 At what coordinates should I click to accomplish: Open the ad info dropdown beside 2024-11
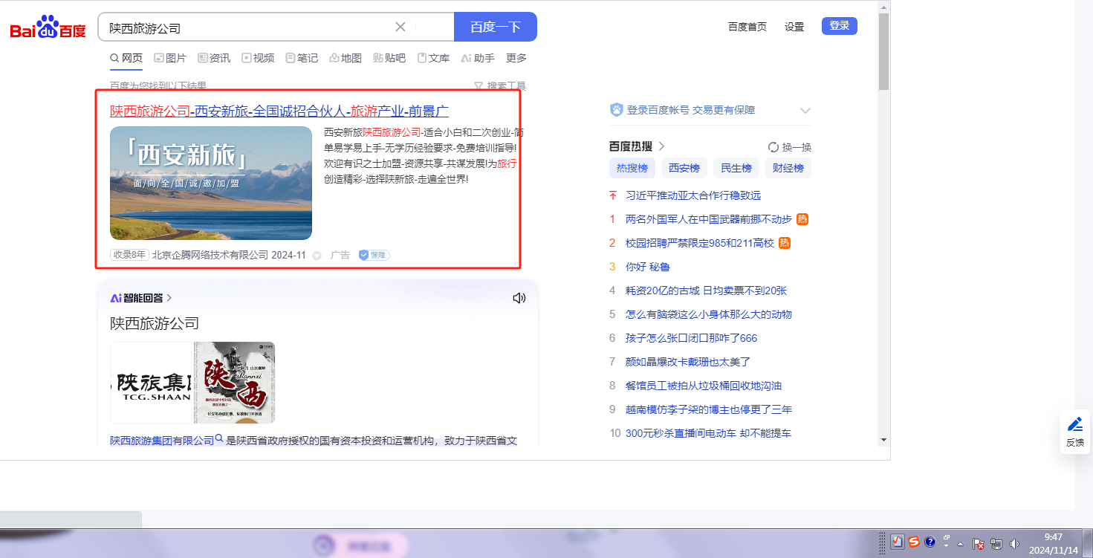pyautogui.click(x=317, y=256)
